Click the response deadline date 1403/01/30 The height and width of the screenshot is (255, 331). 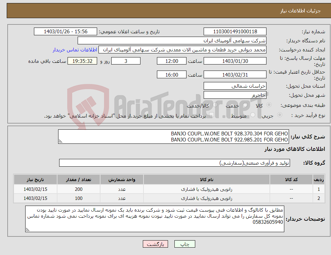(x=235, y=61)
